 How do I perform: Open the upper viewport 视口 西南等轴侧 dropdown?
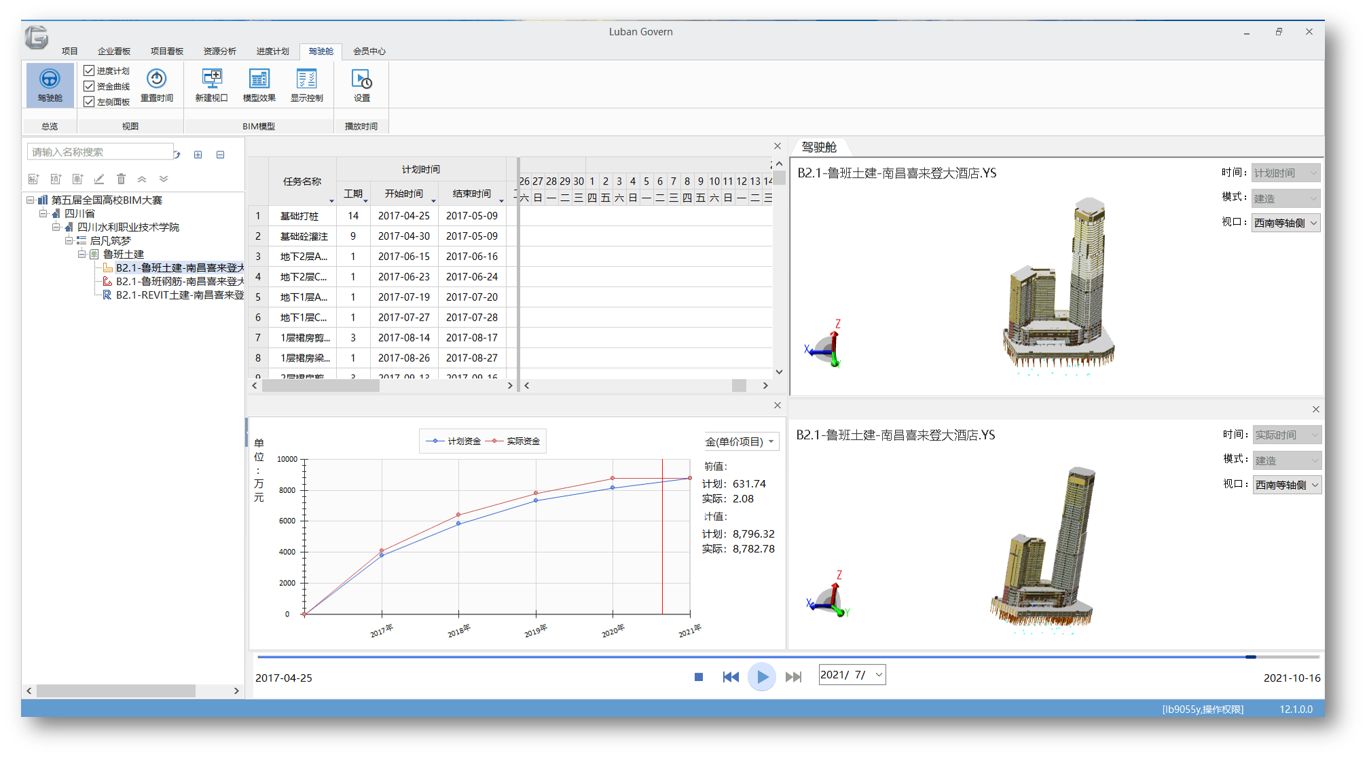(1286, 223)
